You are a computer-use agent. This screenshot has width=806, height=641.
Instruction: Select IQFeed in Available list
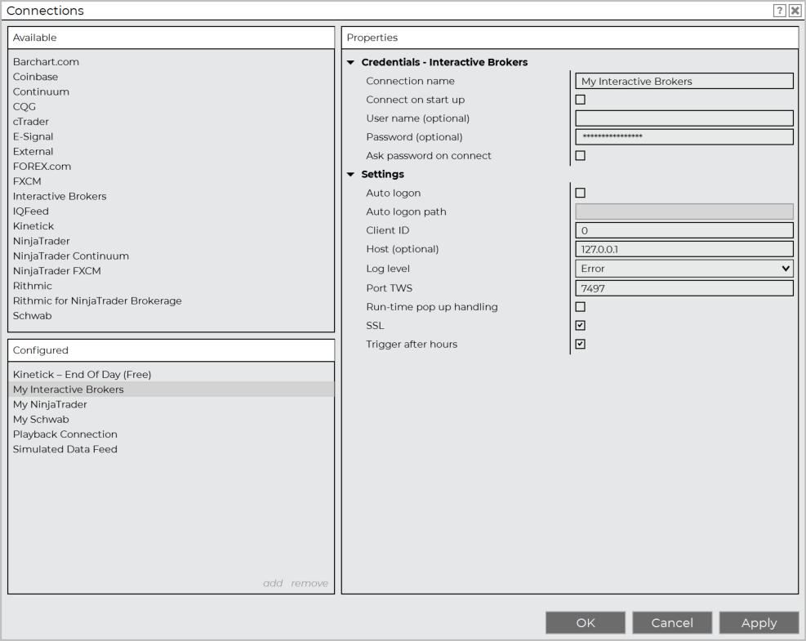pos(31,211)
